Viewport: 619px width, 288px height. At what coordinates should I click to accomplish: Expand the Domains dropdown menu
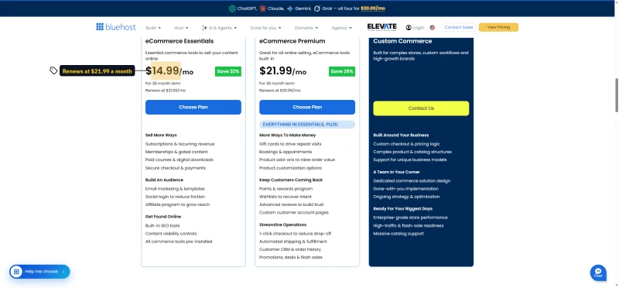coord(306,28)
